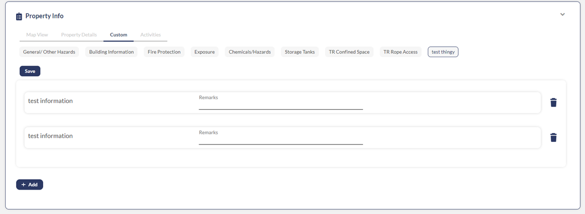Select the Storage Tanks category
585x214 pixels.
tap(300, 52)
